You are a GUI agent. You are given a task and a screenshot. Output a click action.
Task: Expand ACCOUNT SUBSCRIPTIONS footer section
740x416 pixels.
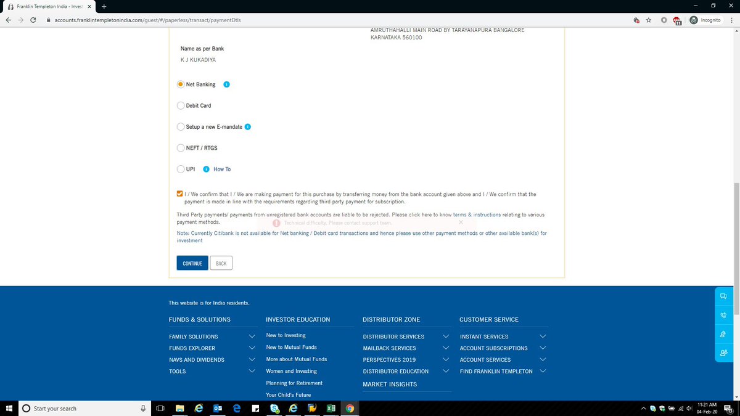[x=543, y=348]
